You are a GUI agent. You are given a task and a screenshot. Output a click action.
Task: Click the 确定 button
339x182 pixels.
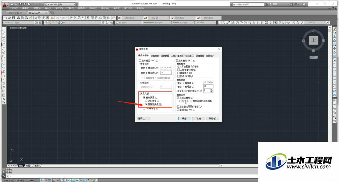point(184,118)
